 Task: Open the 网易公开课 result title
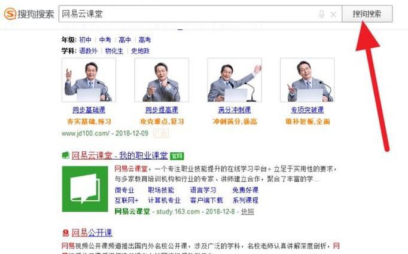click(92, 232)
